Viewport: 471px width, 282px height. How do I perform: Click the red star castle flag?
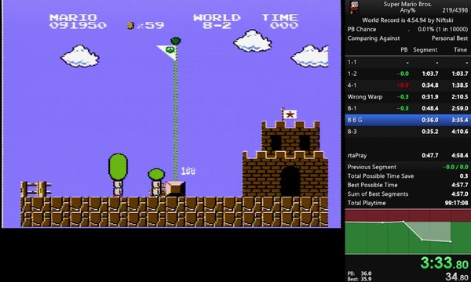click(x=290, y=114)
